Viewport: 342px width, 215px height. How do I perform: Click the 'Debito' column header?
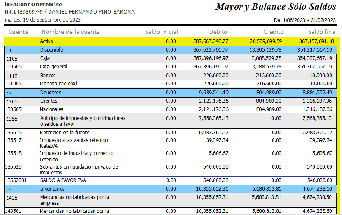tap(218, 32)
